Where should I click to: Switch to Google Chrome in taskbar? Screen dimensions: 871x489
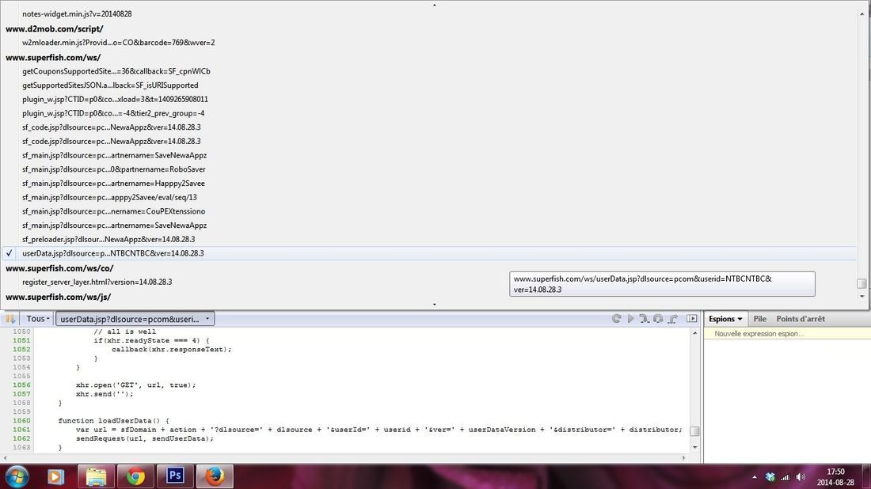click(135, 477)
